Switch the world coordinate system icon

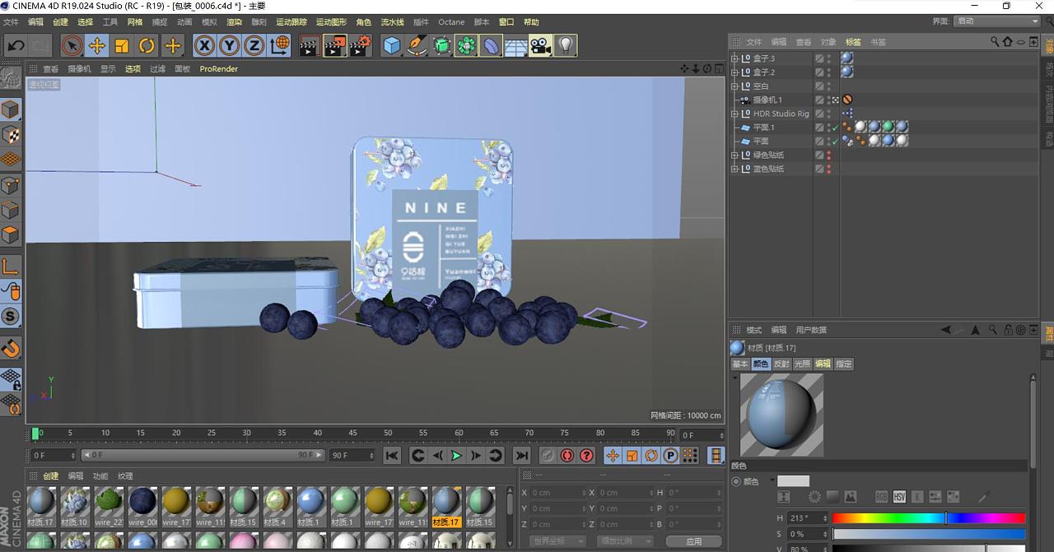coord(279,46)
